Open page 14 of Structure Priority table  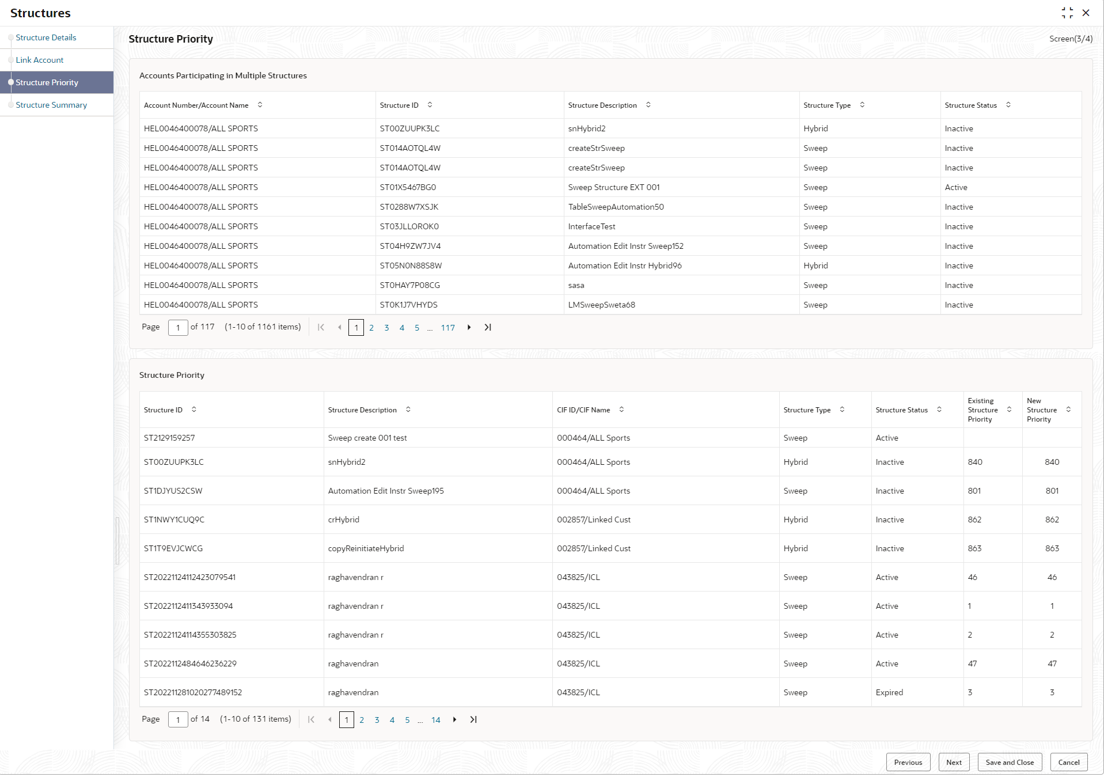click(x=436, y=720)
